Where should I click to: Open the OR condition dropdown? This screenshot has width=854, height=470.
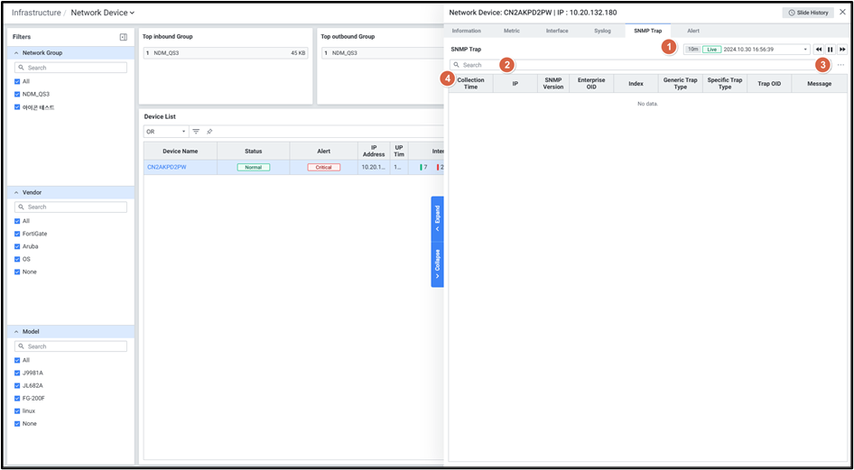point(166,132)
